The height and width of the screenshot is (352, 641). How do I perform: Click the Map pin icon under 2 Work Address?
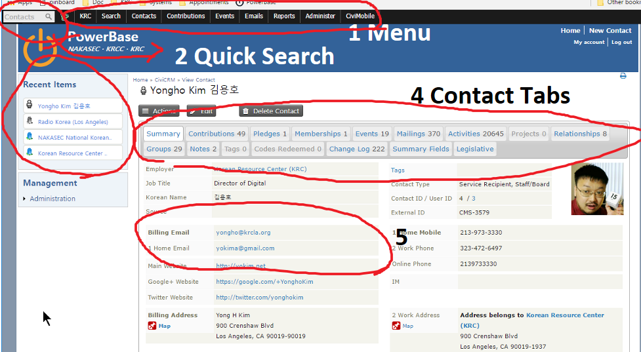tap(396, 326)
